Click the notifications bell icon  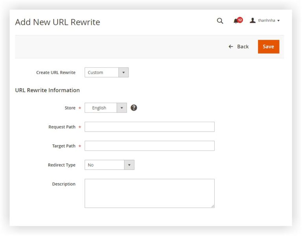click(x=236, y=21)
